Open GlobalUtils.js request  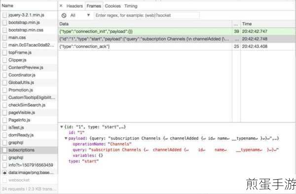(29, 83)
